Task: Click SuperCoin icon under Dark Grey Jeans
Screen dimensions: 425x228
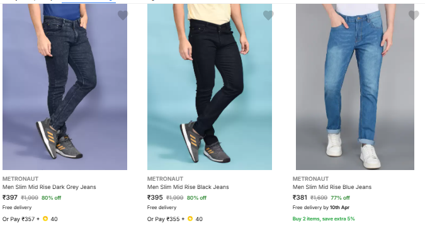Action: point(45,219)
